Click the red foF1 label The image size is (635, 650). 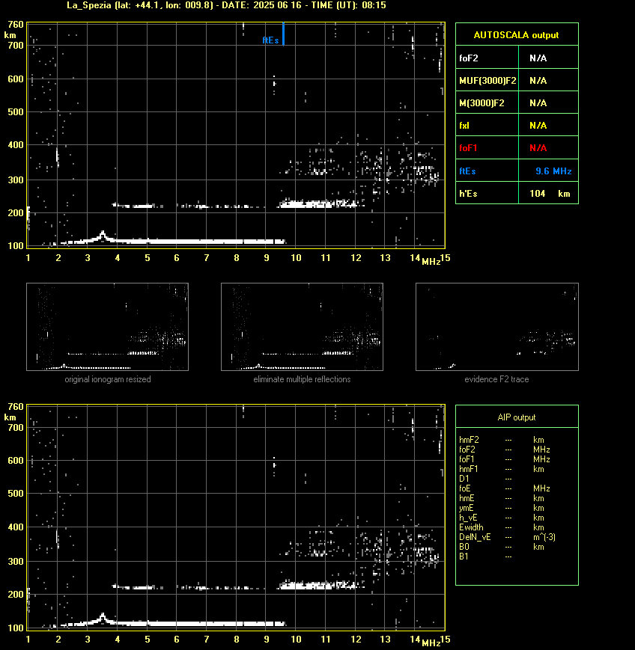468,148
